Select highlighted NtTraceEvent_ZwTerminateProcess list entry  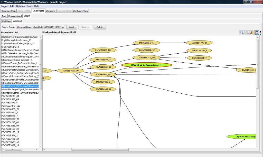click(x=20, y=86)
